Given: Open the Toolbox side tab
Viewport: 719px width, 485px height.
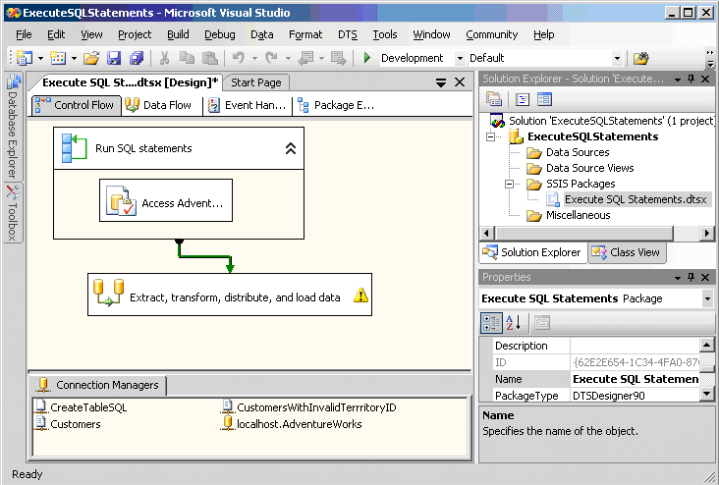Looking at the screenshot, I should pos(13,213).
